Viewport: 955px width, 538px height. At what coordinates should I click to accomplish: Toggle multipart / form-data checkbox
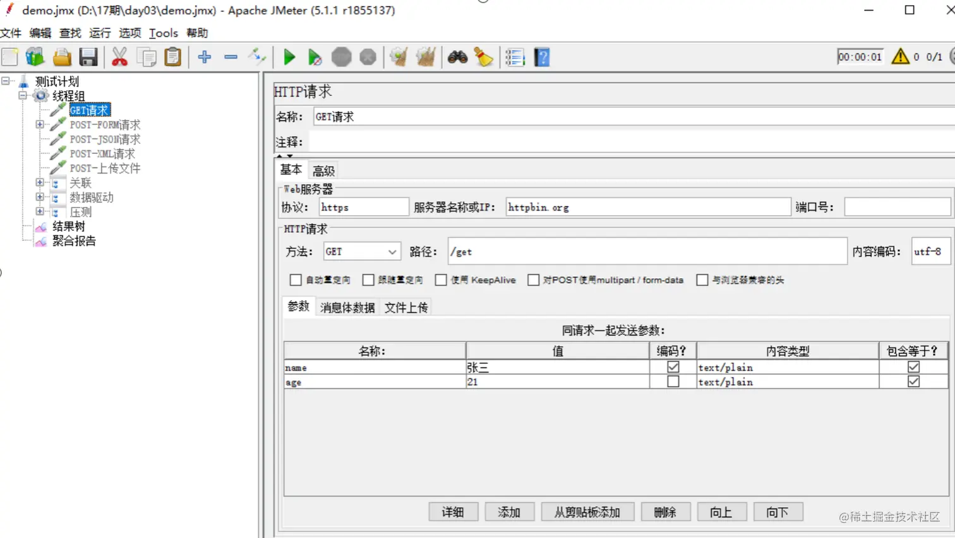point(534,279)
